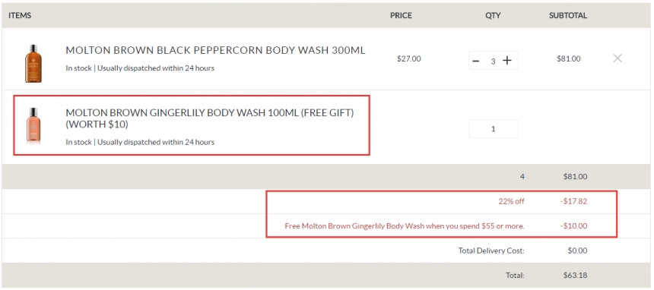Click the Black Peppercorn stock status text

coord(140,68)
